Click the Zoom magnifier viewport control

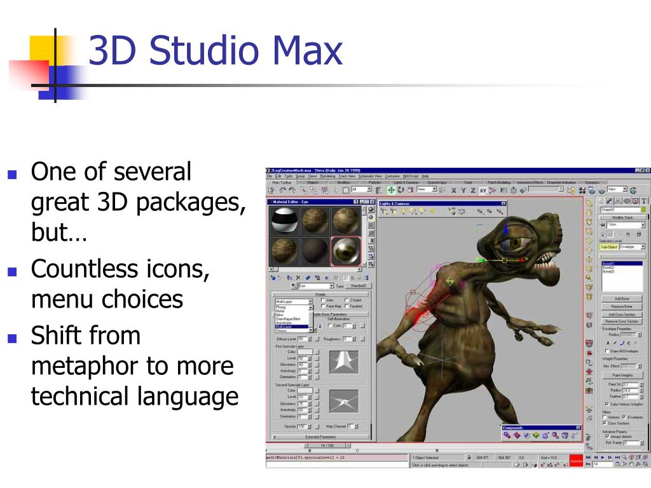625,457
